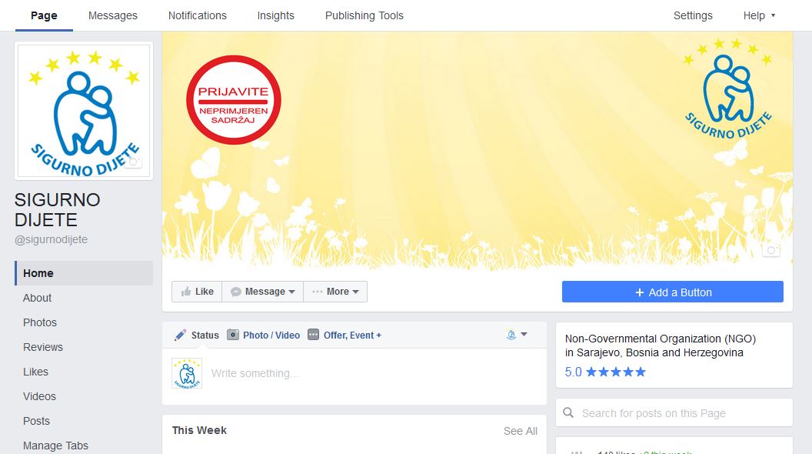812x454 pixels.
Task: Click the Write something text field
Action: [369, 373]
